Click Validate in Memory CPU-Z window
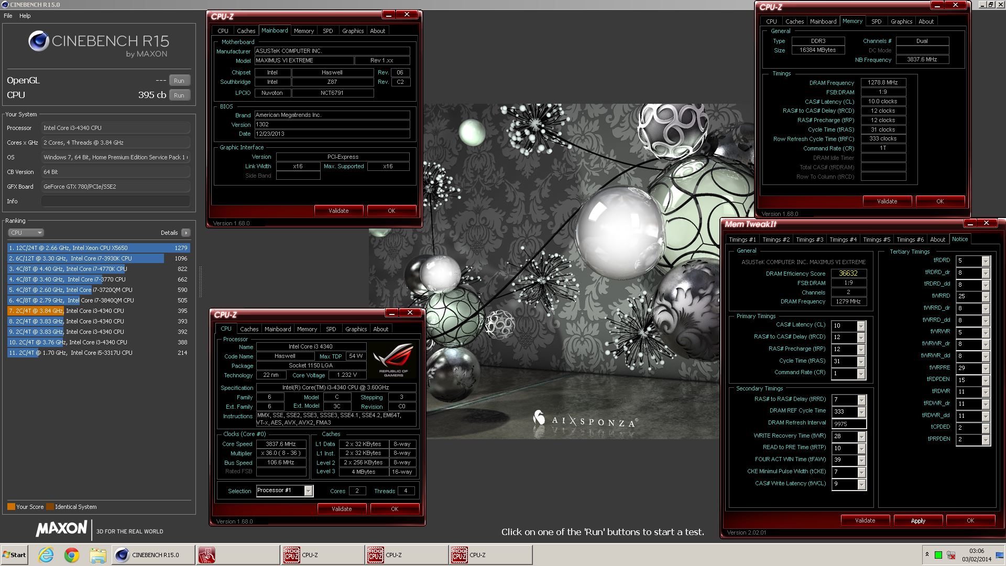The height and width of the screenshot is (566, 1006). (887, 201)
